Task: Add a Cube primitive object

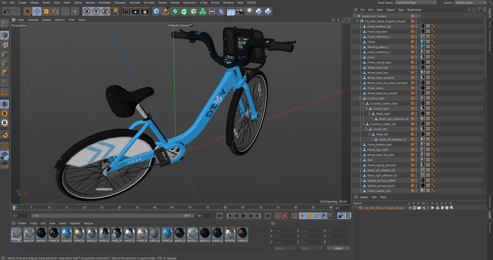Action: click(x=156, y=11)
